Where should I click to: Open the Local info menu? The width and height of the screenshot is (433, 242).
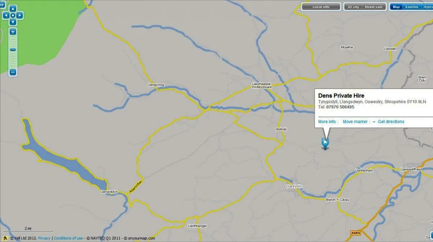(321, 7)
